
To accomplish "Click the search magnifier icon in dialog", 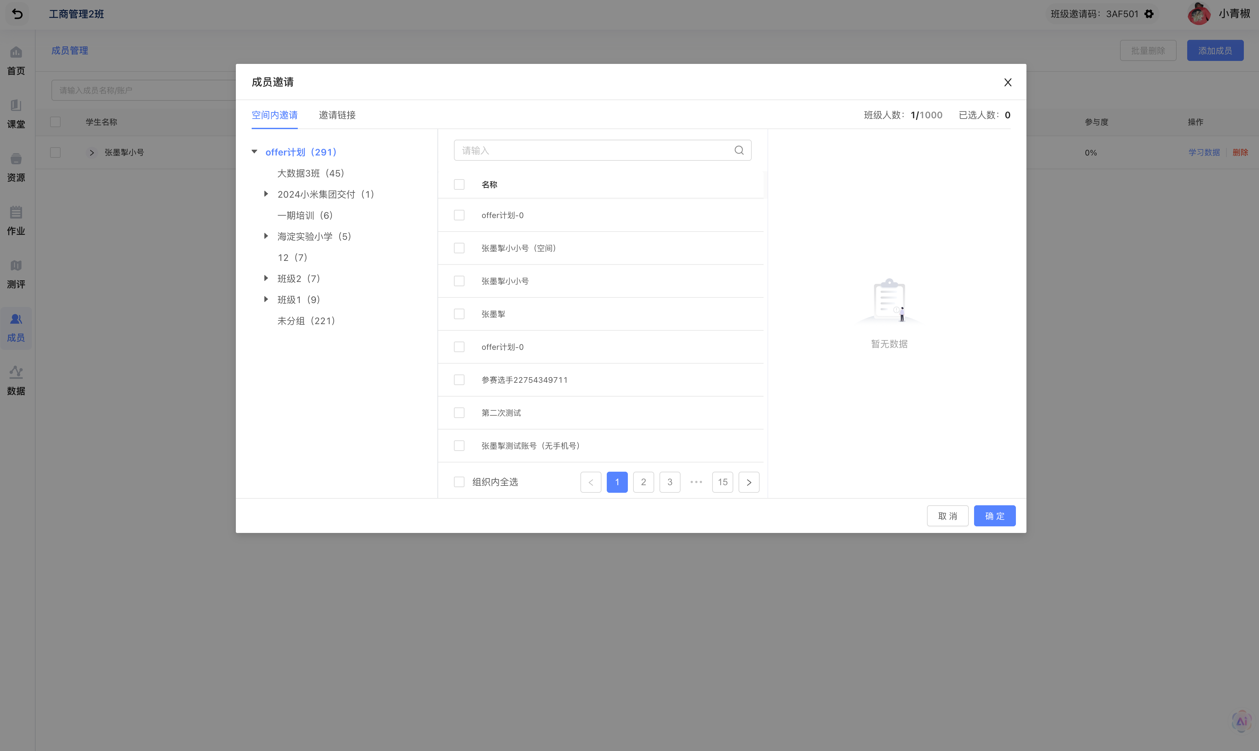I will [x=739, y=150].
